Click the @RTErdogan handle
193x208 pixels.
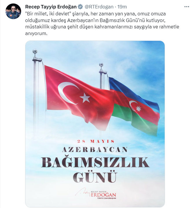[x=99, y=7]
